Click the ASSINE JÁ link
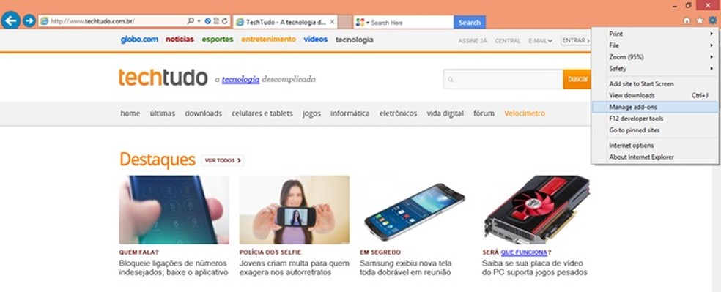721x292 pixels. [x=472, y=41]
